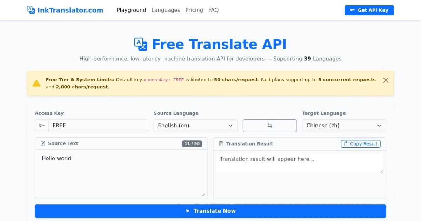Click the Source Language label

[x=176, y=113]
